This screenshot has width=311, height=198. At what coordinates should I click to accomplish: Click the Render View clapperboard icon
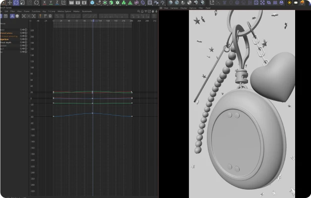[x=71, y=2]
